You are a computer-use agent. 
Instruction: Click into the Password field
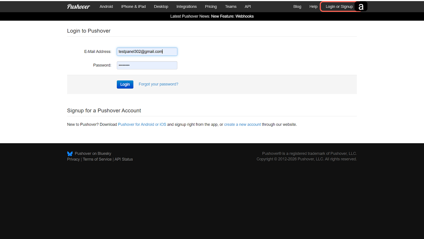coord(147,65)
